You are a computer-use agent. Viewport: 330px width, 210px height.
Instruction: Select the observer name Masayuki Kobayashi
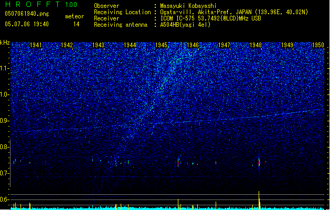tap(188, 6)
